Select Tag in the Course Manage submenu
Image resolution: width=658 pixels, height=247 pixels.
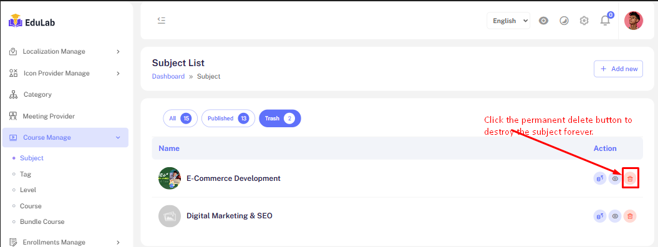(25, 174)
